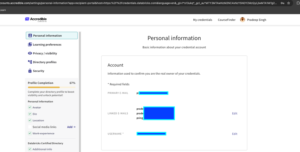Click the sidebar vertical scrollbar
The width and height of the screenshot is (300, 152).
80,92
